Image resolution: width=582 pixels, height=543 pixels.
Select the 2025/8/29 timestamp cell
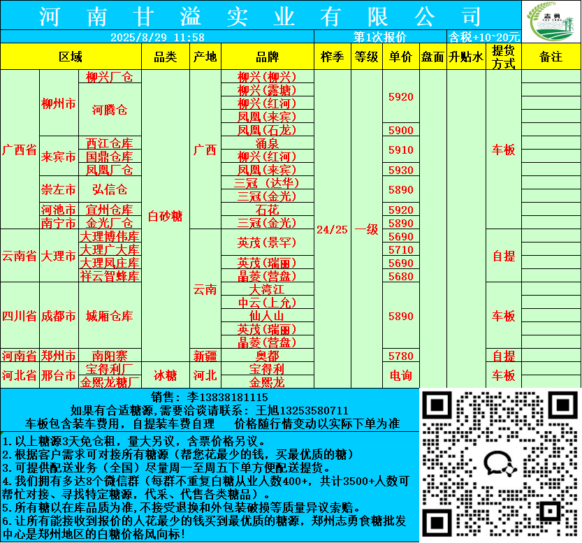tap(157, 37)
